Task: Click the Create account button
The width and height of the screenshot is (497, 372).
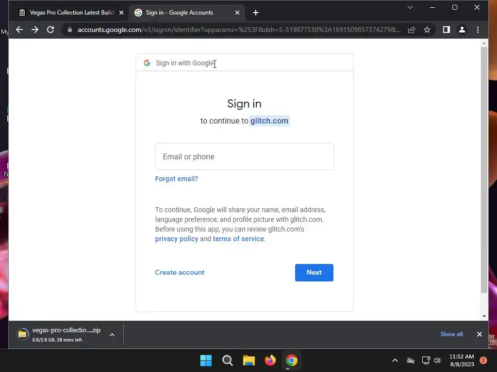Action: [x=180, y=272]
